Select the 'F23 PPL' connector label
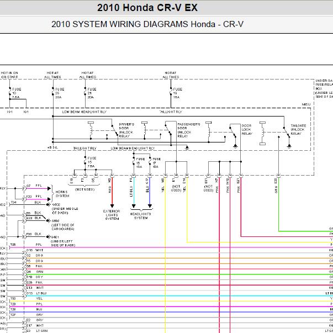Image resolution: width=333 pixels, height=333 pixels. coord(34,197)
